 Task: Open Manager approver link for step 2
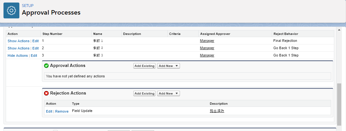click(207, 48)
